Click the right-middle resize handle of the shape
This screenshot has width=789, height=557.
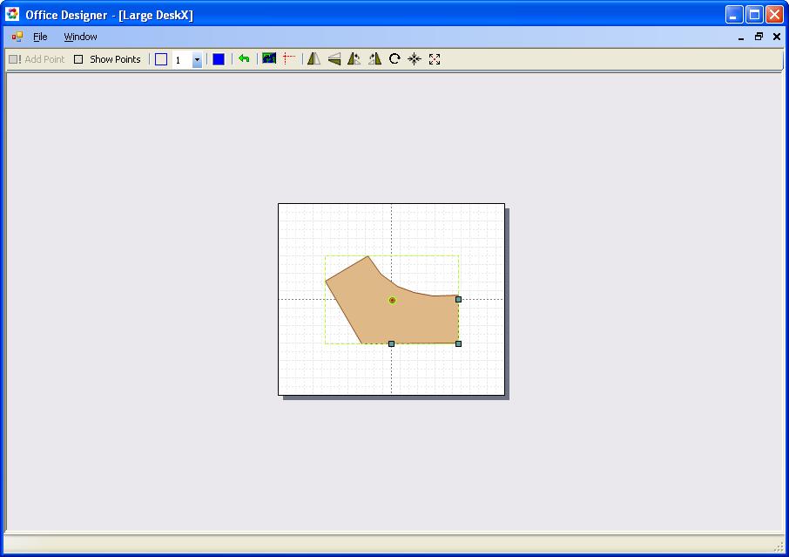(x=458, y=299)
